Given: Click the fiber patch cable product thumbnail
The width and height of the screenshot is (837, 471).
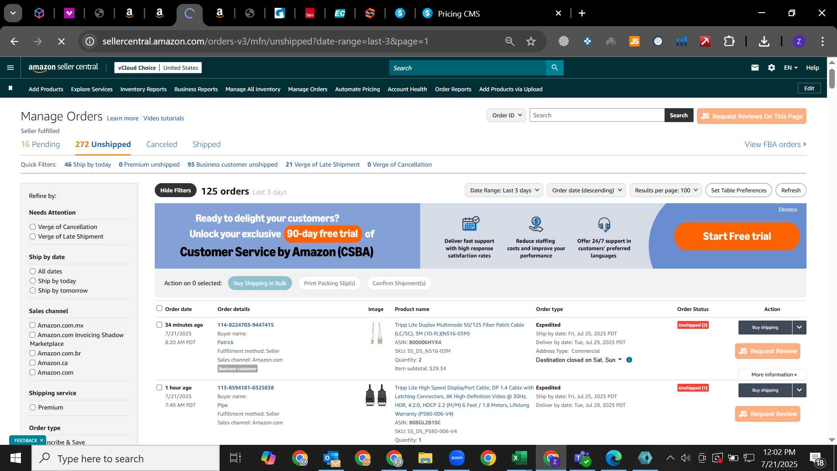Looking at the screenshot, I should click(x=376, y=333).
